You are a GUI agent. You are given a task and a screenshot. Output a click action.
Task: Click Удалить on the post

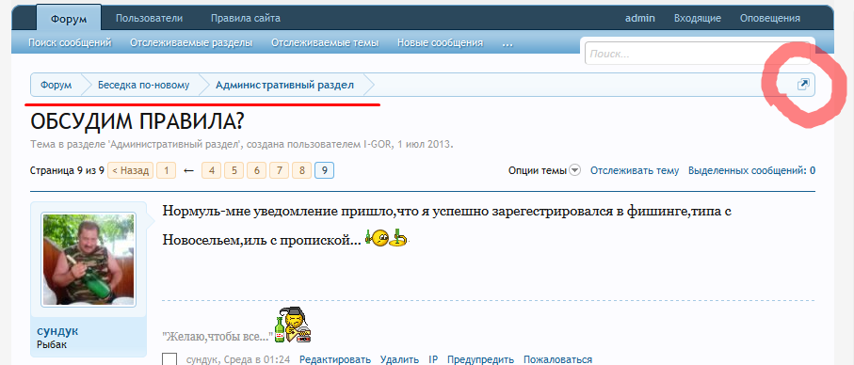tap(399, 359)
